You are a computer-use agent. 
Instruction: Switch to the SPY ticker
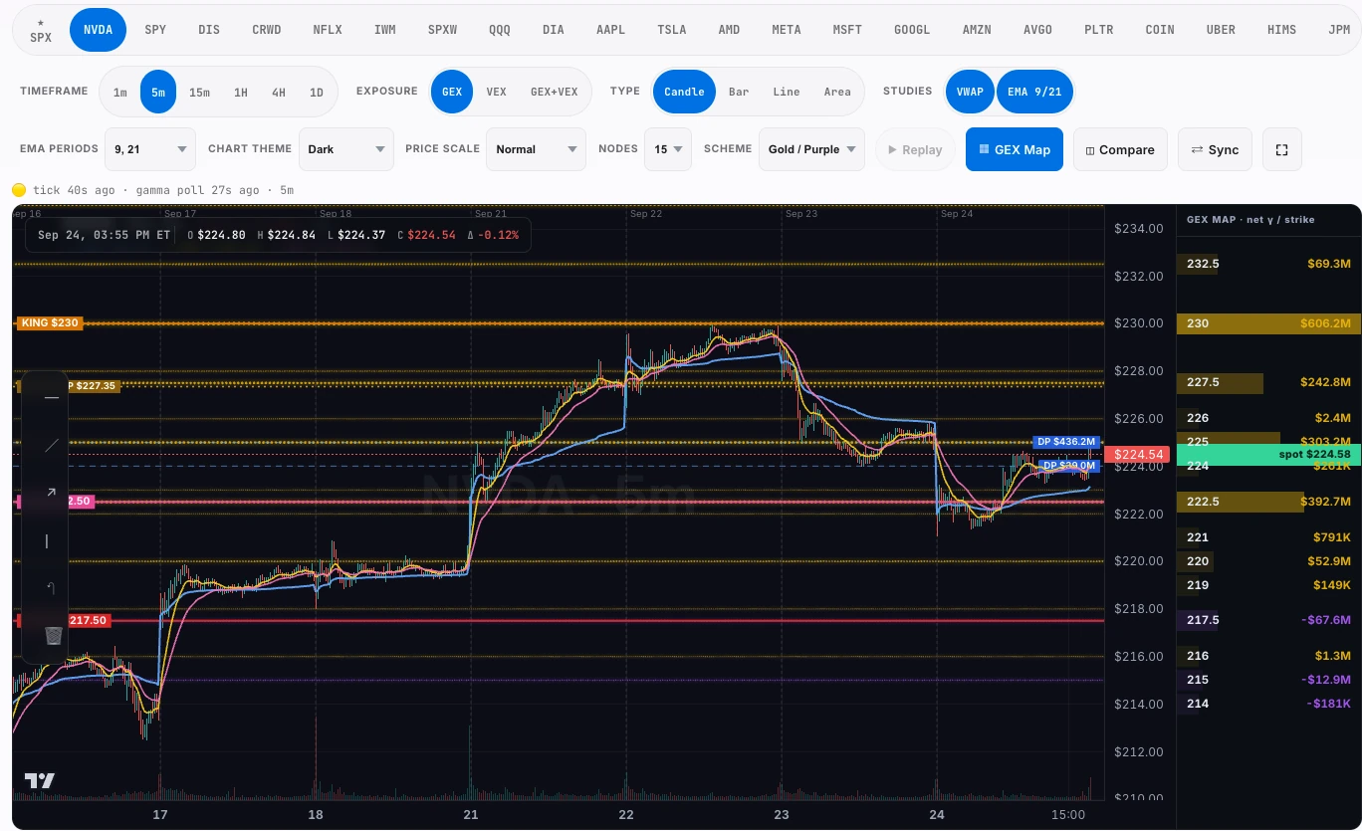[155, 30]
